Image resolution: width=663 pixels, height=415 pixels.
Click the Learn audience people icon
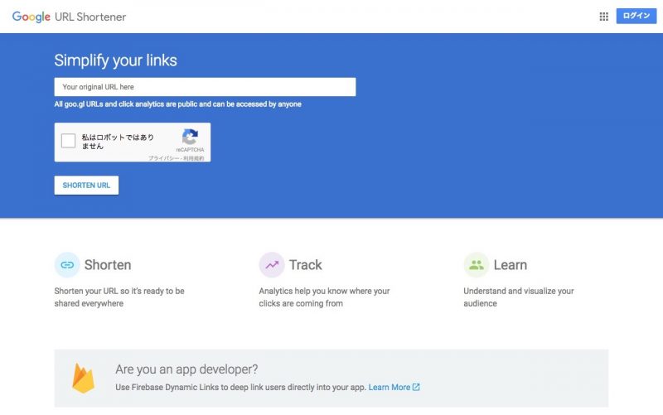coord(476,265)
